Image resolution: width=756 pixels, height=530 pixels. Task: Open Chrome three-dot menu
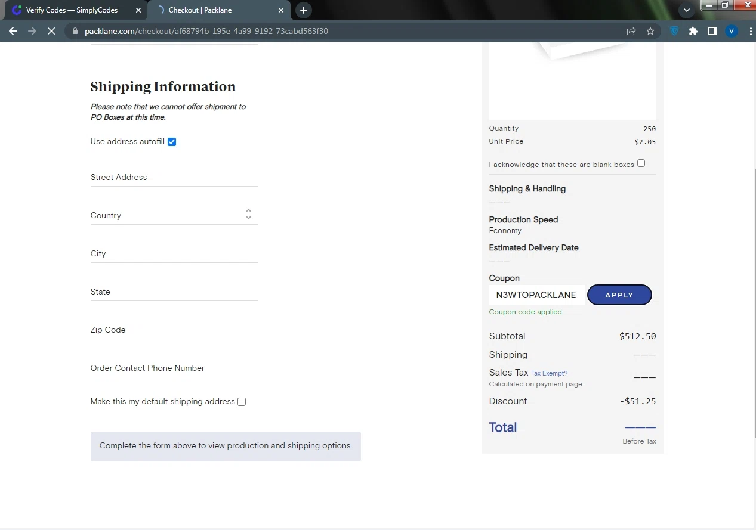[x=749, y=31]
